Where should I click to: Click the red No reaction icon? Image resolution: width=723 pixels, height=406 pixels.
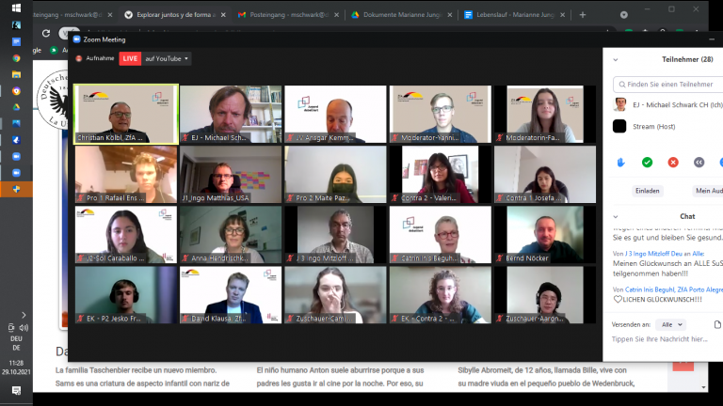(x=673, y=162)
